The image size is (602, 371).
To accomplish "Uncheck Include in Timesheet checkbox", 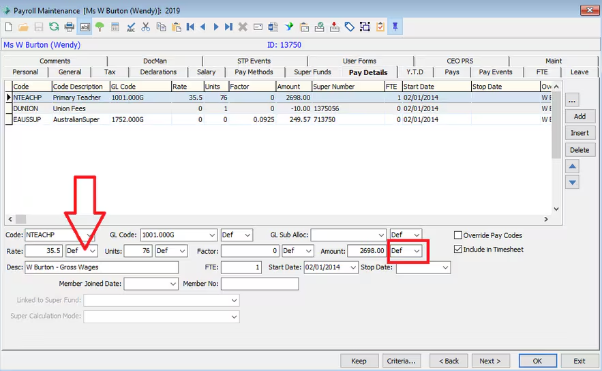I will tap(457, 249).
